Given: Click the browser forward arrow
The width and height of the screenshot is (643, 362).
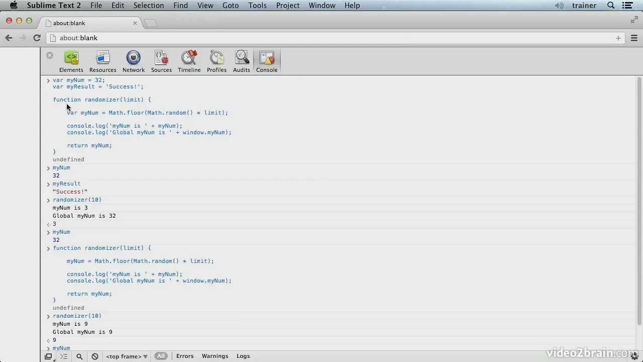Looking at the screenshot, I should [x=23, y=38].
